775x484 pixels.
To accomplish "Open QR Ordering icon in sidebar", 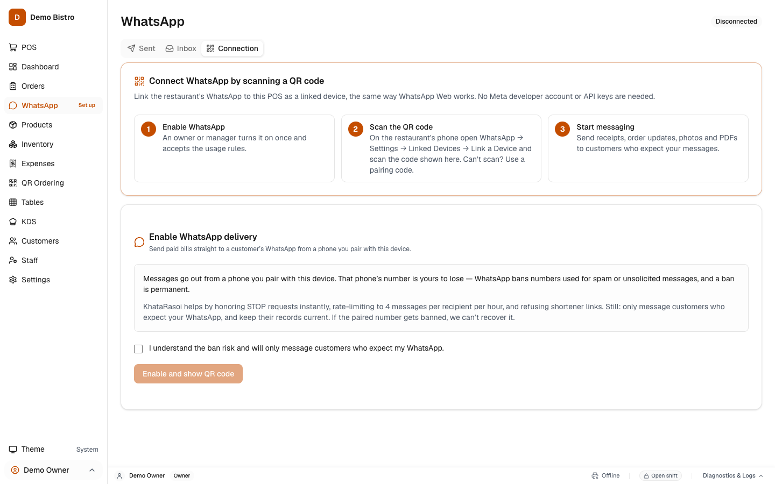I will tap(13, 183).
